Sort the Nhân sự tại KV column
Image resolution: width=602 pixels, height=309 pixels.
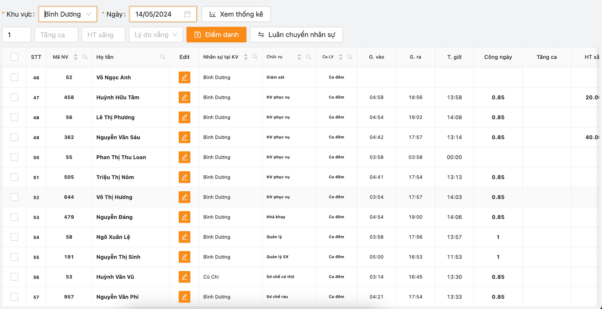246,57
